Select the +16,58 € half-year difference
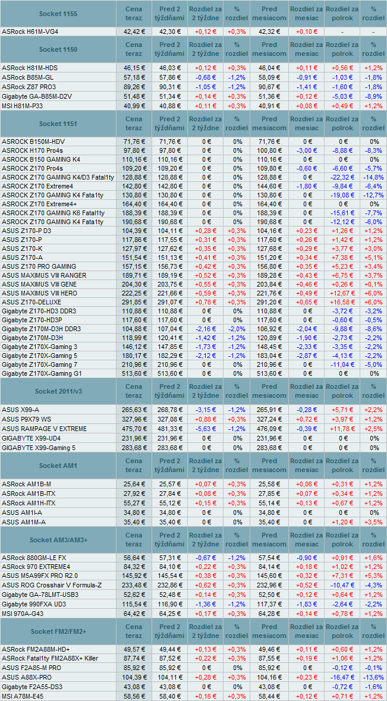 point(342,302)
